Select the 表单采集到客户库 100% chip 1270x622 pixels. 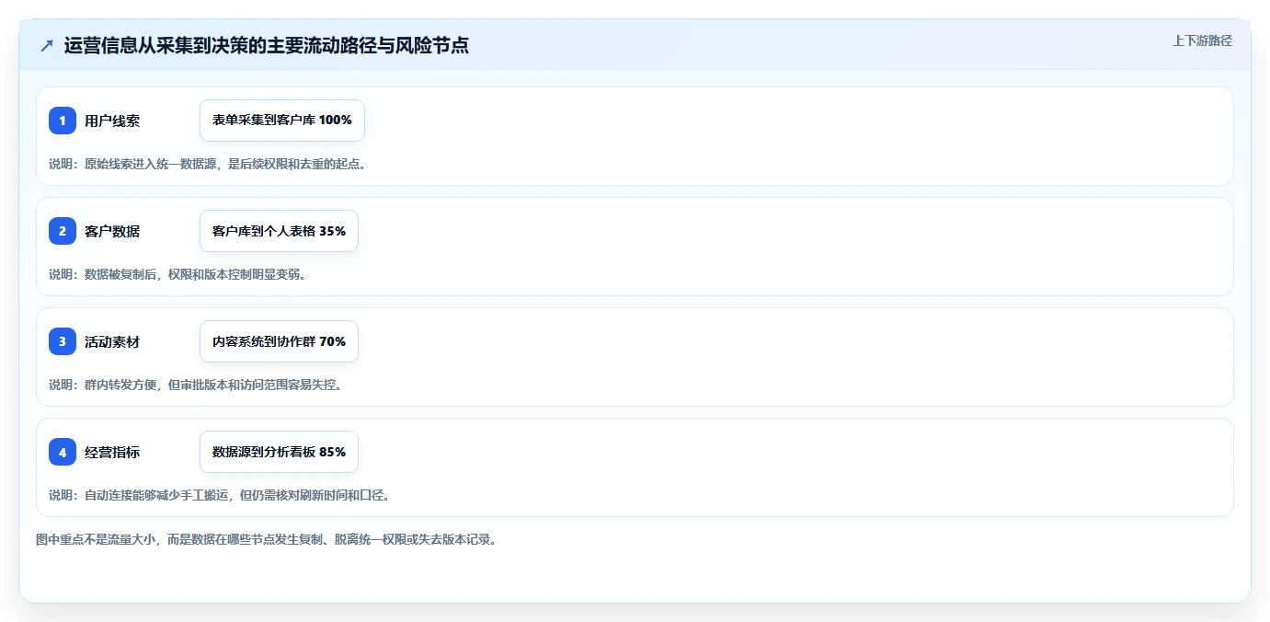point(282,121)
